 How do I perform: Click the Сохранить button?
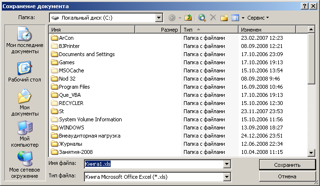(x=287, y=165)
